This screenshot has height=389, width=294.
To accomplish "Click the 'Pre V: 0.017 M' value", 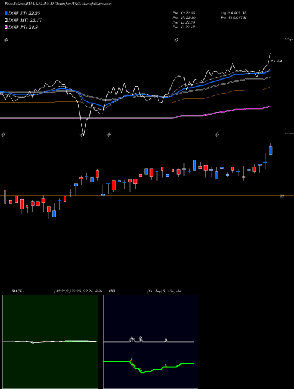I will click(x=233, y=17).
